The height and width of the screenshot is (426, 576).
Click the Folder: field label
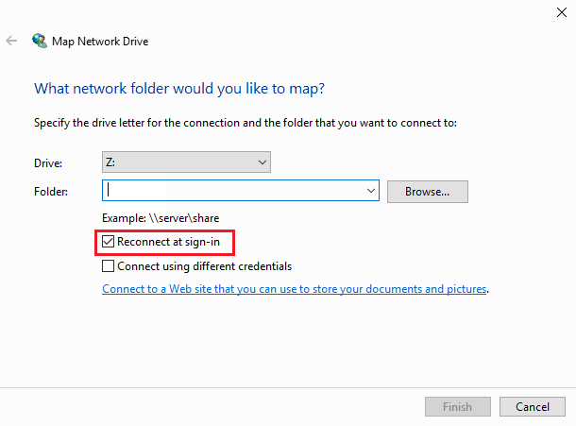[x=51, y=192]
